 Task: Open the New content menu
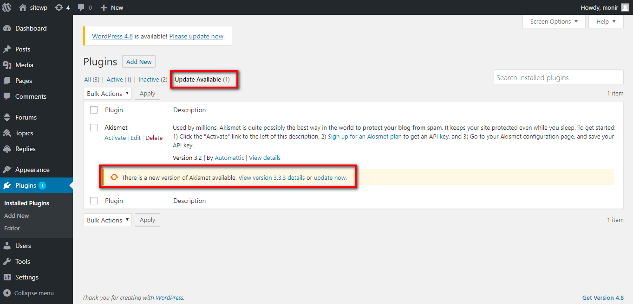[x=112, y=7]
